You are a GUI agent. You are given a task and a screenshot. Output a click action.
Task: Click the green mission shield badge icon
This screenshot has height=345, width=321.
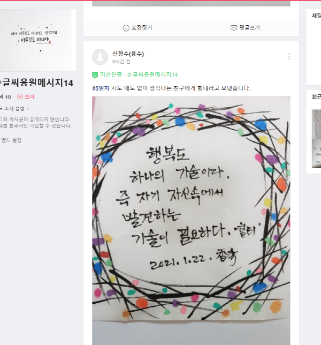pyautogui.click(x=95, y=75)
